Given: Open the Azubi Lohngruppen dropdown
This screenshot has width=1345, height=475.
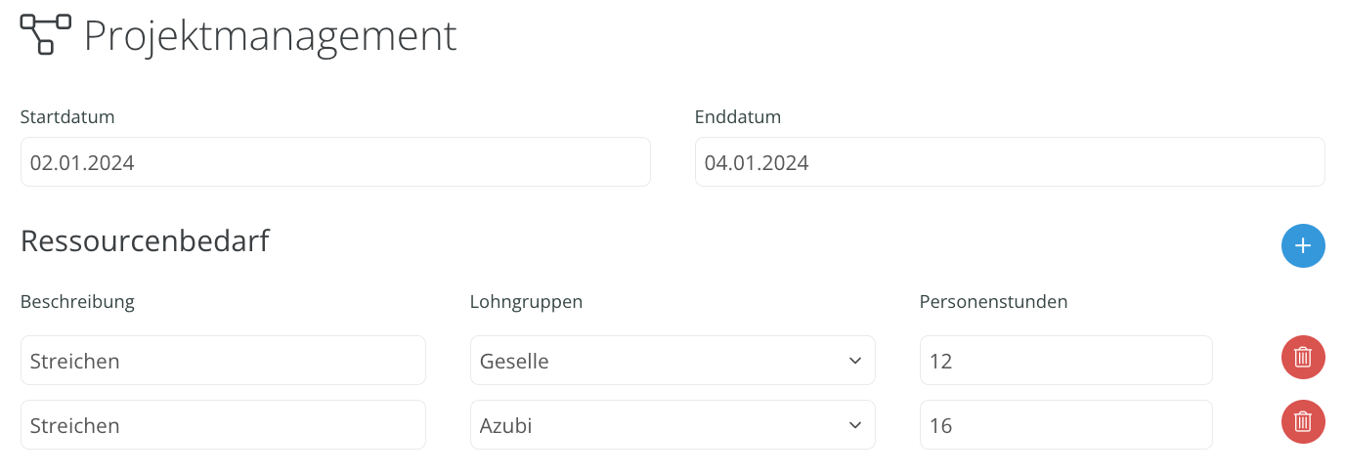Looking at the screenshot, I should click(672, 425).
